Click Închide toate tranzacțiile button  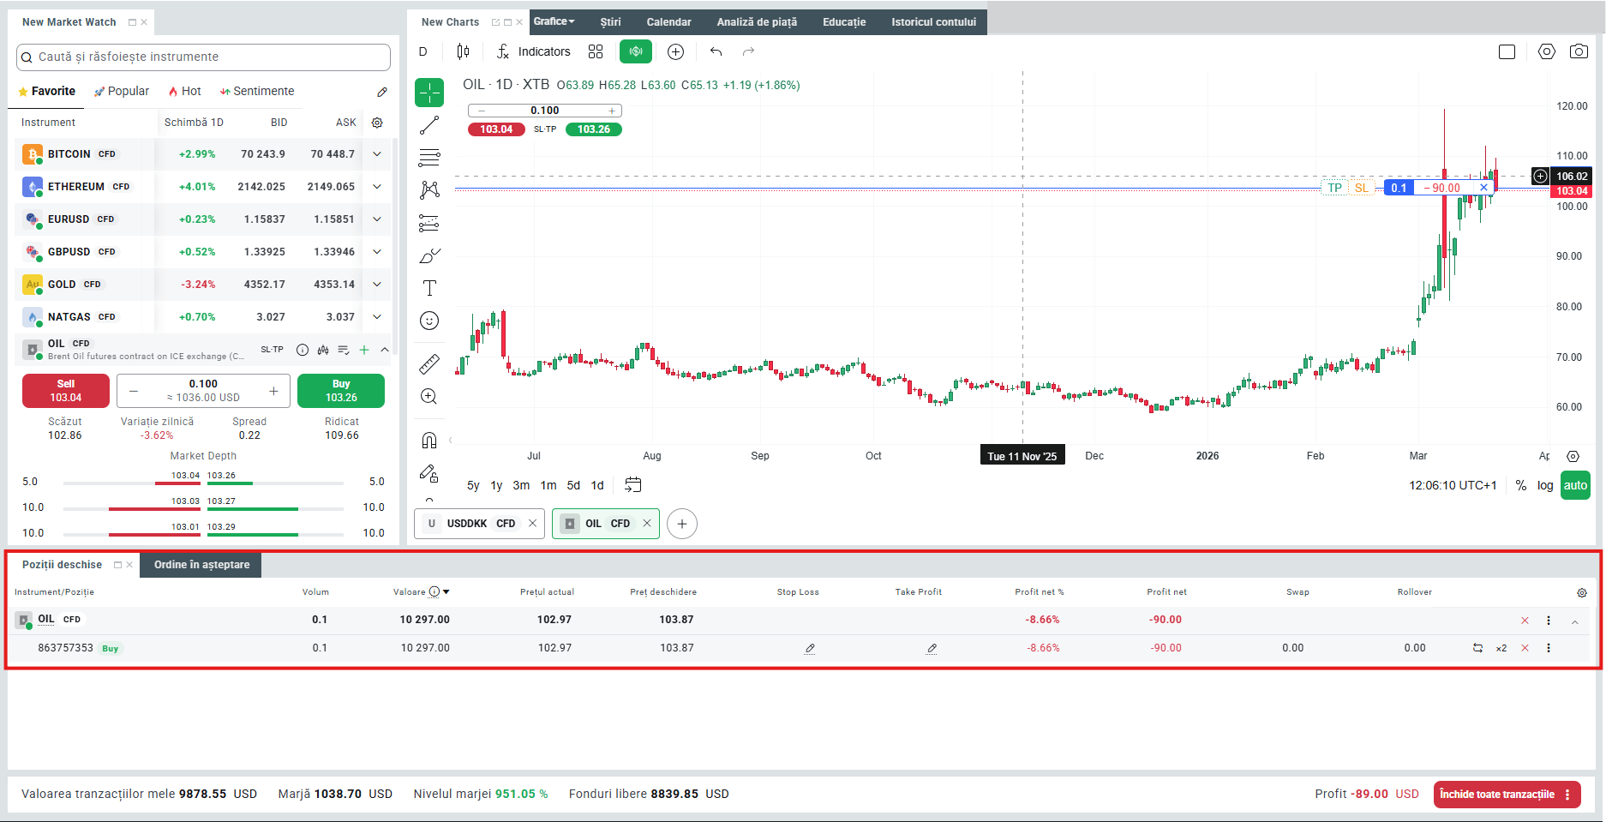point(1496,795)
